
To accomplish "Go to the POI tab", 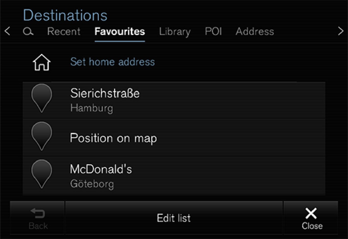I will click(x=213, y=31).
